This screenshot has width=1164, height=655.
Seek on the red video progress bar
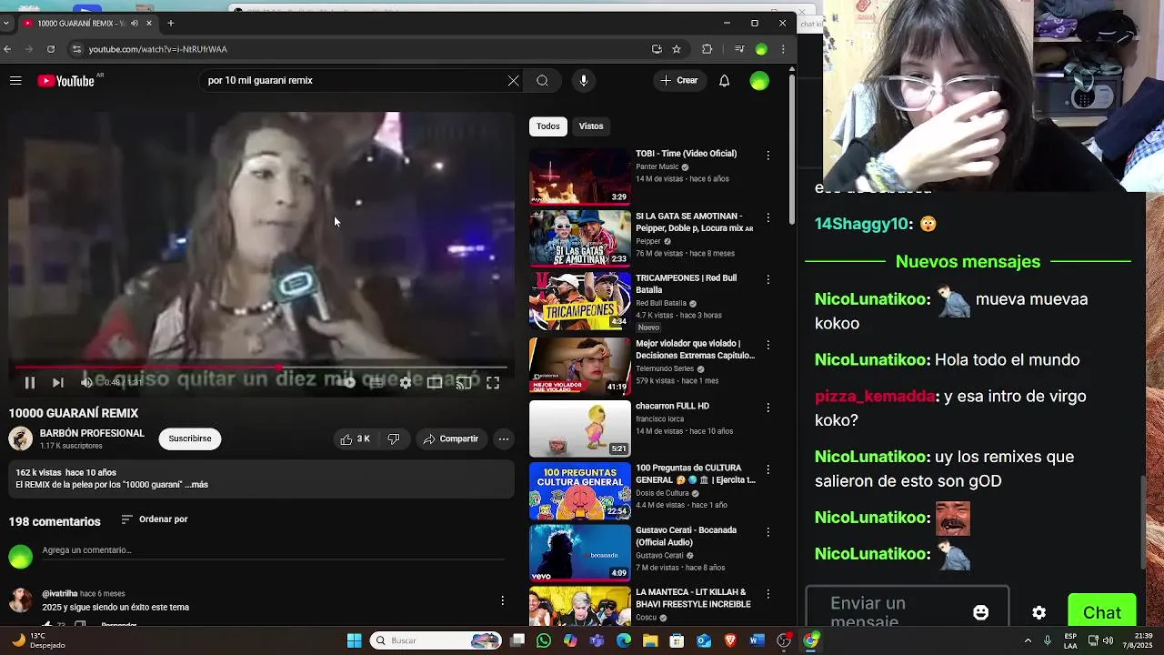[x=261, y=368]
